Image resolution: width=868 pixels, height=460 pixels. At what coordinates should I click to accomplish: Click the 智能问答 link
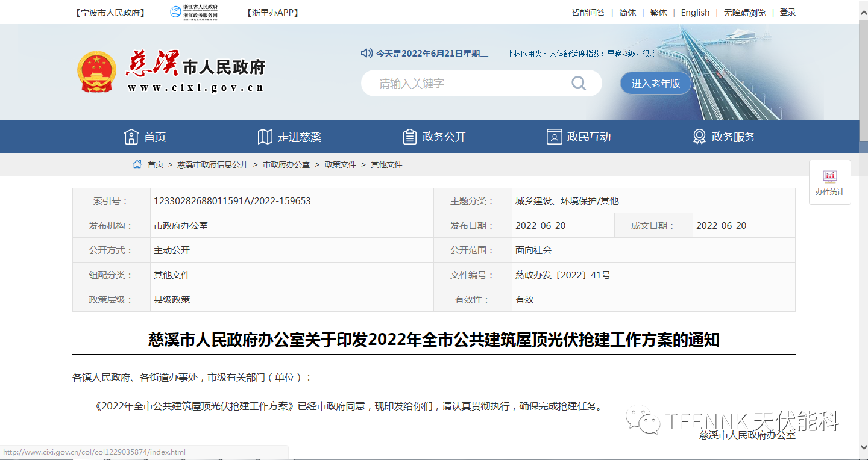[588, 13]
